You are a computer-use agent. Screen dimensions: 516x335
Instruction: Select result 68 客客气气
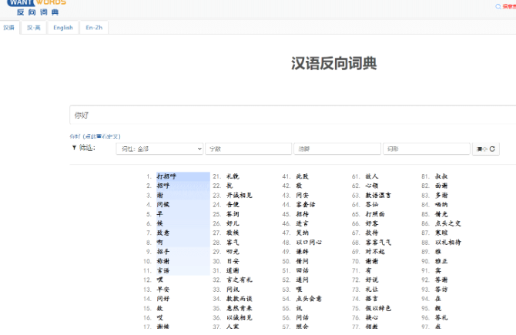point(378,243)
